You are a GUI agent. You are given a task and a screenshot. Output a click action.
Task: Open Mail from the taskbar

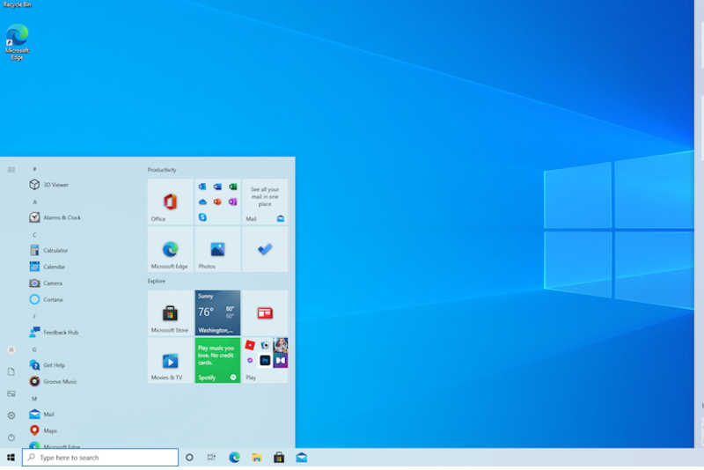[301, 458]
